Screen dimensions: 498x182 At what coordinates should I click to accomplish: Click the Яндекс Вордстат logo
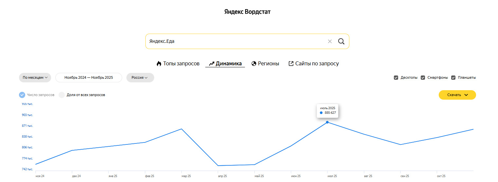pos(248,12)
